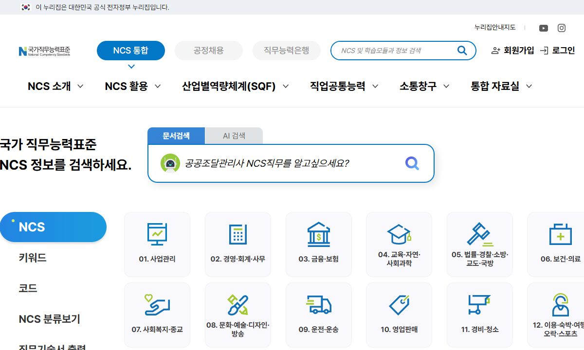Select the 06. 보건·의료 category icon
Viewport: 584px width, 350px height.
(x=561, y=234)
